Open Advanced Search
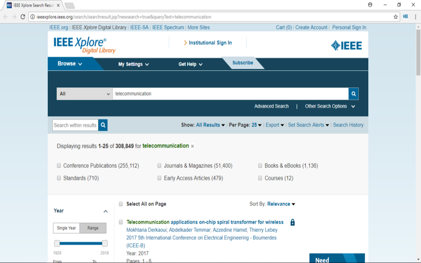 tap(271, 106)
